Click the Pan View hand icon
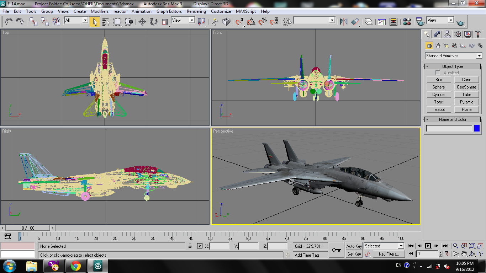486x273 pixels. [x=464, y=254]
